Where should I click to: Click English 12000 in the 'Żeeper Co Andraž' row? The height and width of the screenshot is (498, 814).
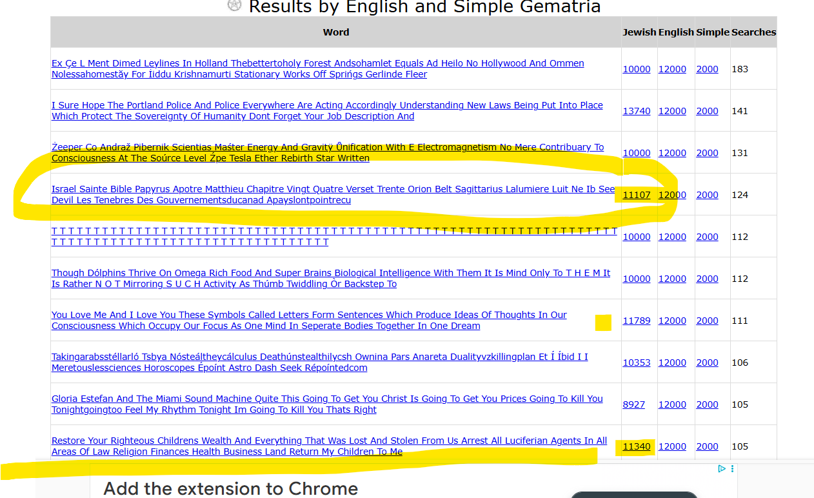pyautogui.click(x=672, y=153)
